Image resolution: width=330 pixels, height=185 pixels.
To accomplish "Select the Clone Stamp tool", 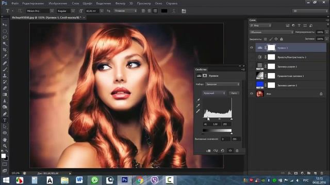I will tap(5, 76).
